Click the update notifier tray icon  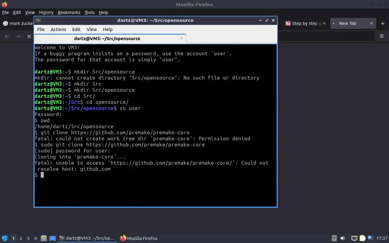pyautogui.click(x=370, y=238)
